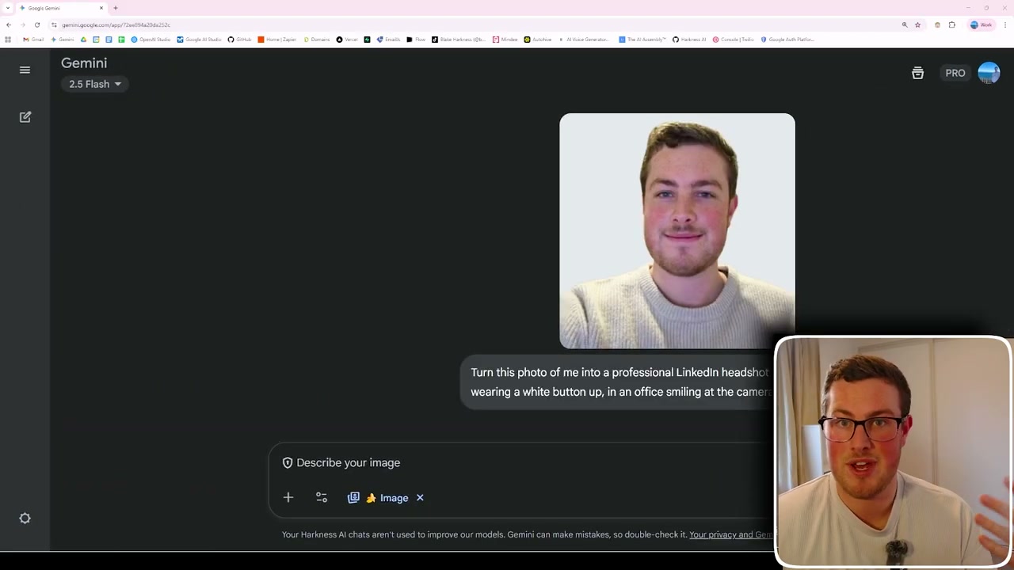Open a new browser tab
Screen dimensions: 1014x570
(x=116, y=8)
